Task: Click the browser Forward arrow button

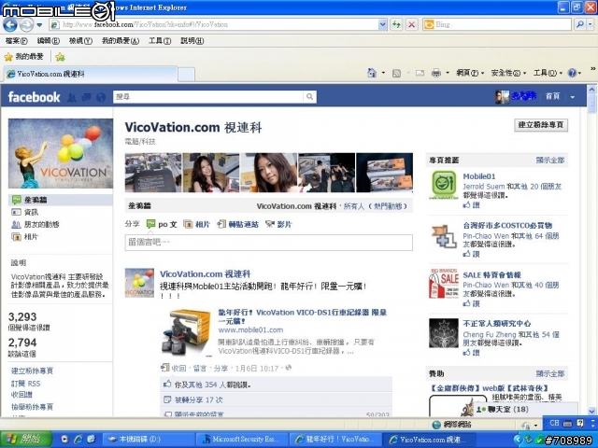Action: 26,25
